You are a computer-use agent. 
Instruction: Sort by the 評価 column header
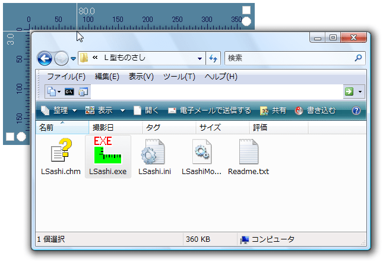coord(278,127)
